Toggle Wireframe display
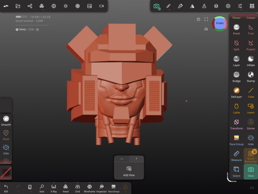This screenshot has width=258, height=194. coord(89,188)
